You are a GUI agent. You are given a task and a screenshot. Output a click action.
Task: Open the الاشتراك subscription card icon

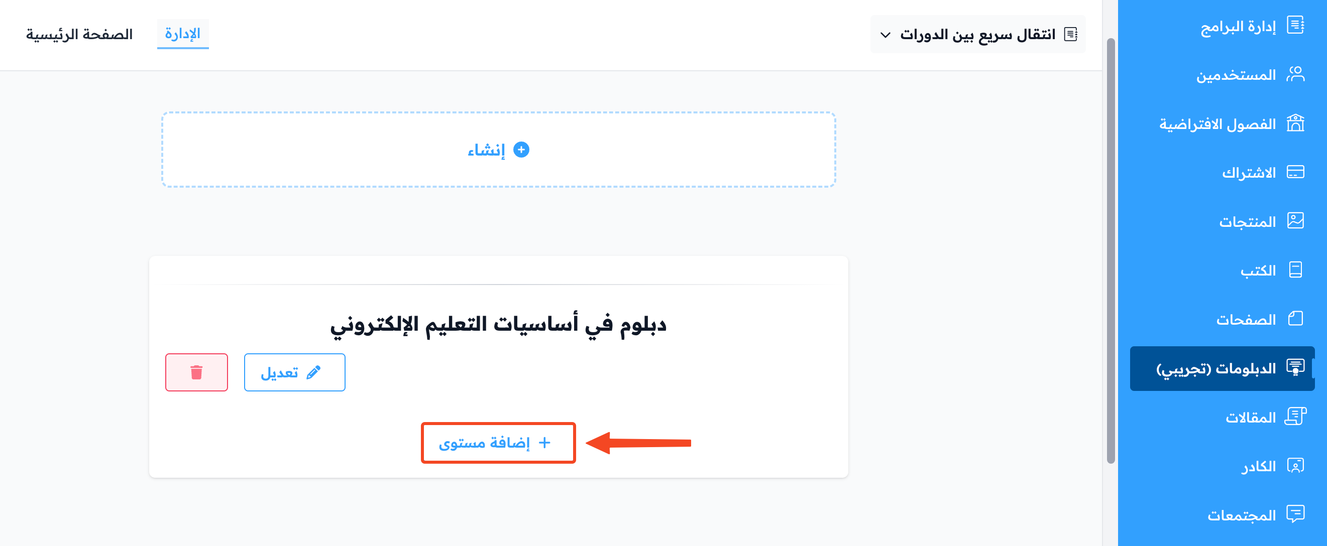tap(1295, 172)
